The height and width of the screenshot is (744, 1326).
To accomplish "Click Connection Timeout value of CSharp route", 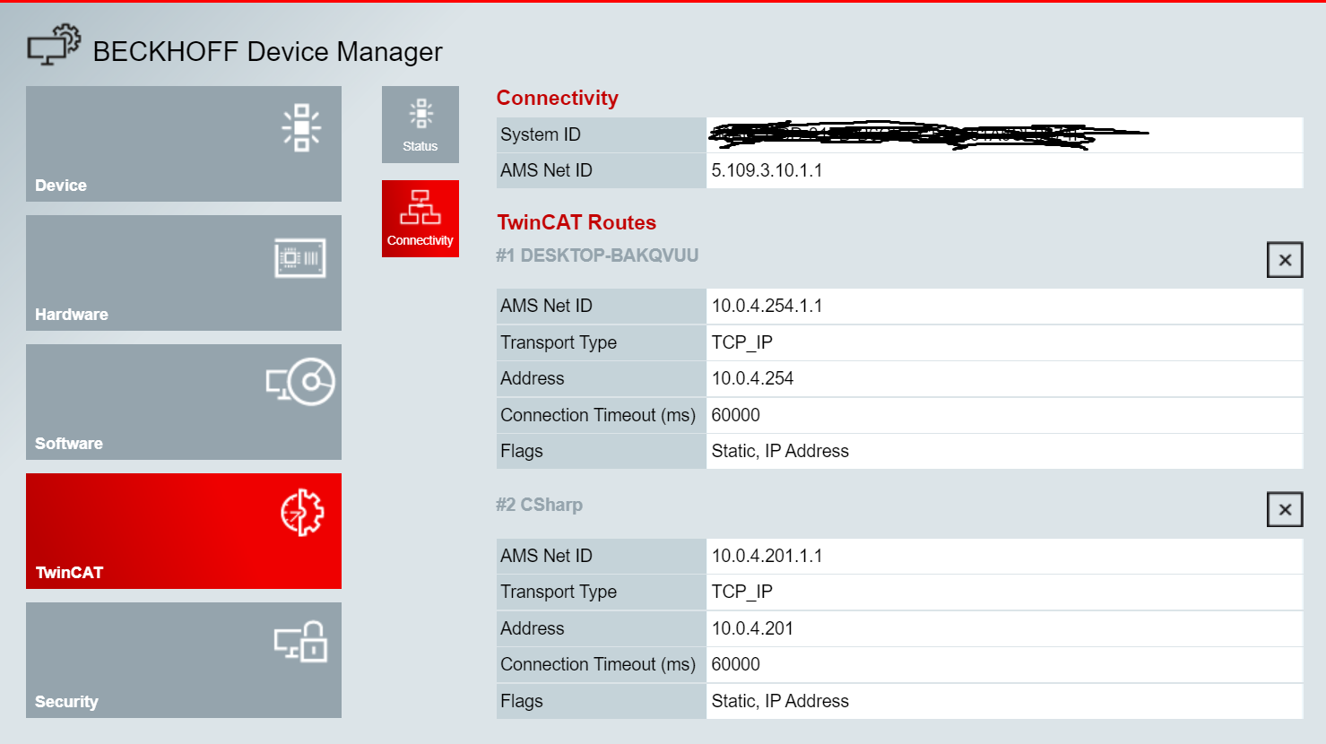I will (735, 664).
